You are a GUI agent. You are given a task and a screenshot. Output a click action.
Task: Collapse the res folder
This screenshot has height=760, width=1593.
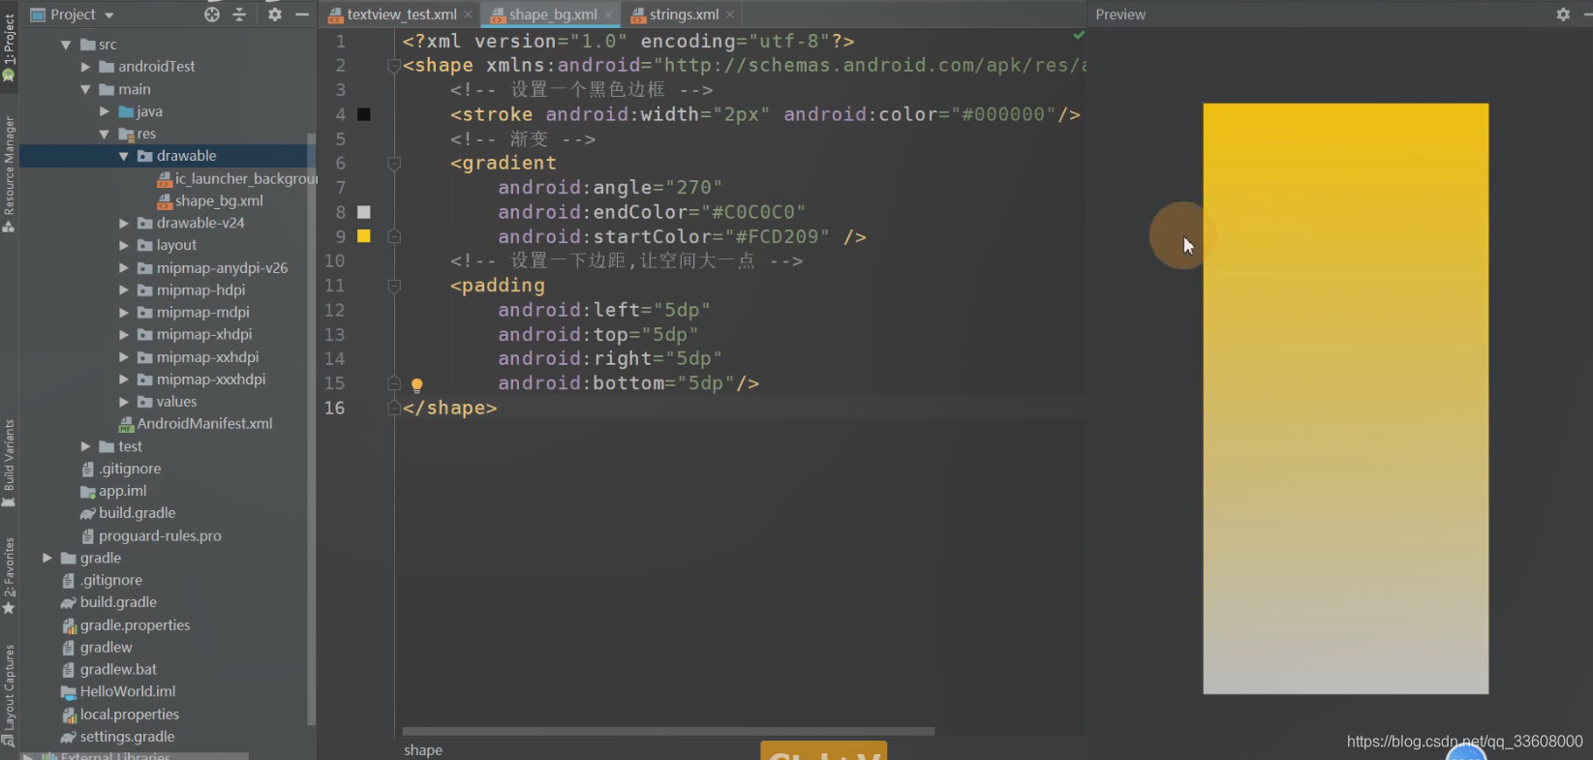pos(105,134)
